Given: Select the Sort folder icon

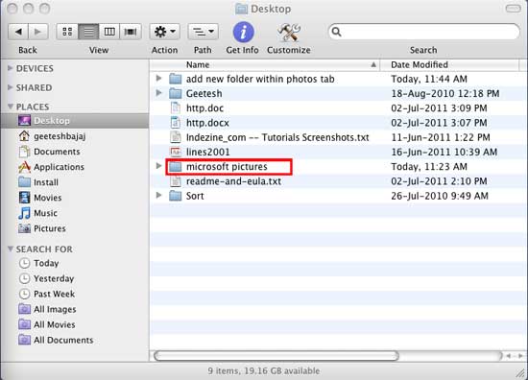Looking at the screenshot, I should (x=176, y=196).
